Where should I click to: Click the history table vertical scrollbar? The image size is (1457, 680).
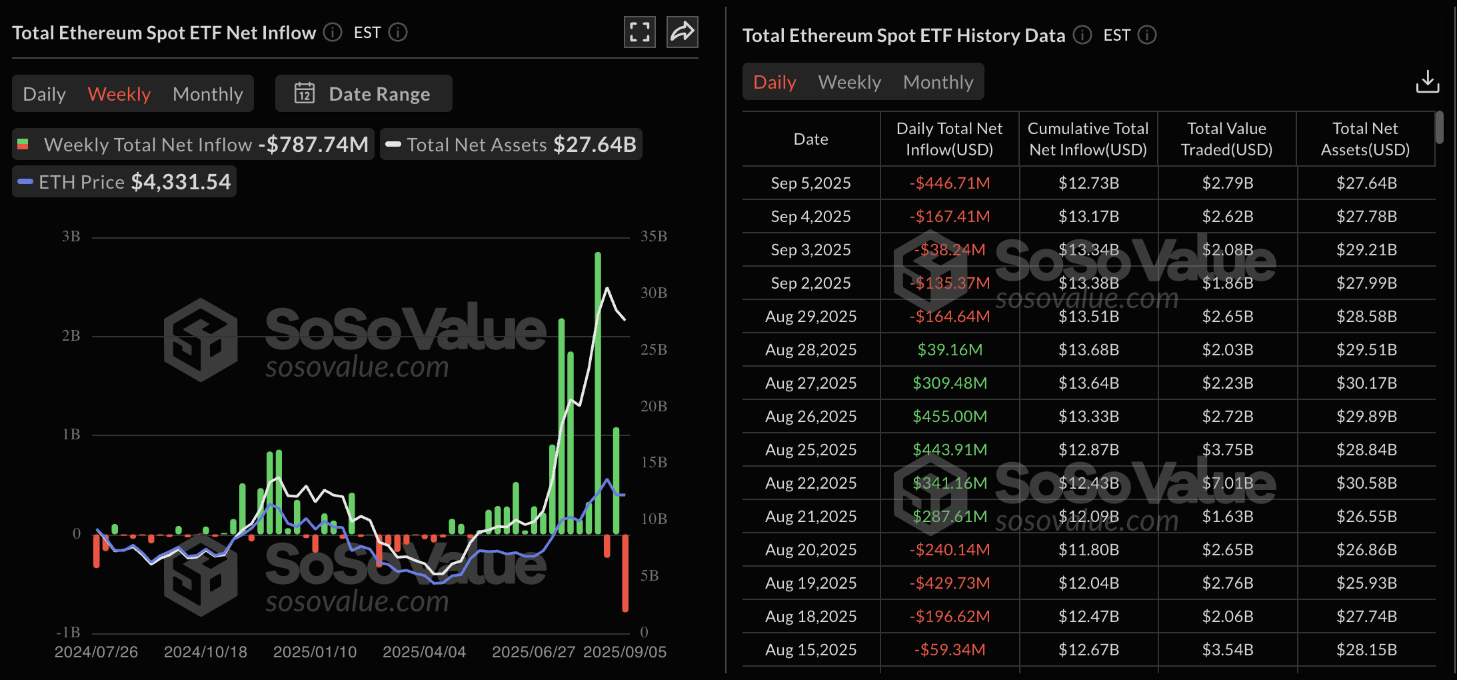point(1439,128)
